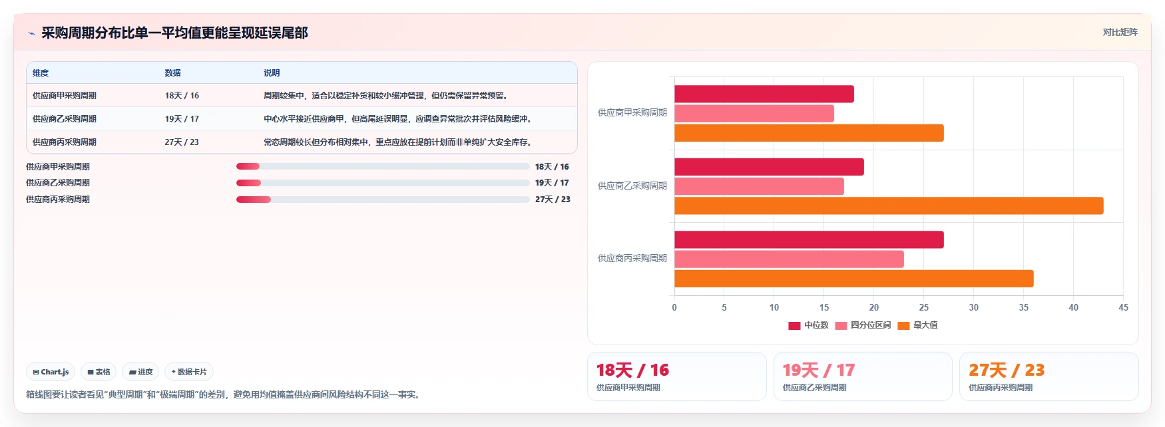Image resolution: width=1165 pixels, height=427 pixels.
Task: Click progress label value 27天 / 23
Action: (553, 200)
